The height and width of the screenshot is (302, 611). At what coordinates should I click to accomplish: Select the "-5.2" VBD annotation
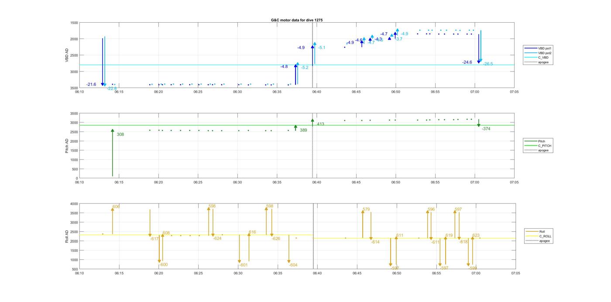click(304, 68)
